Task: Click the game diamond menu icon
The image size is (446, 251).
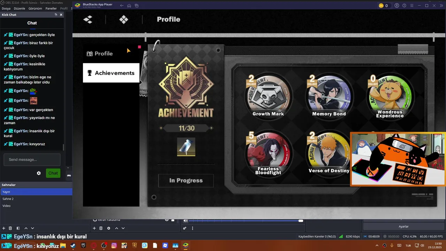Action: tap(124, 20)
